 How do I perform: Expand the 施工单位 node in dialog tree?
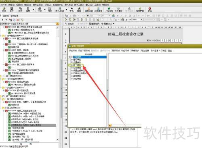click(72, 65)
